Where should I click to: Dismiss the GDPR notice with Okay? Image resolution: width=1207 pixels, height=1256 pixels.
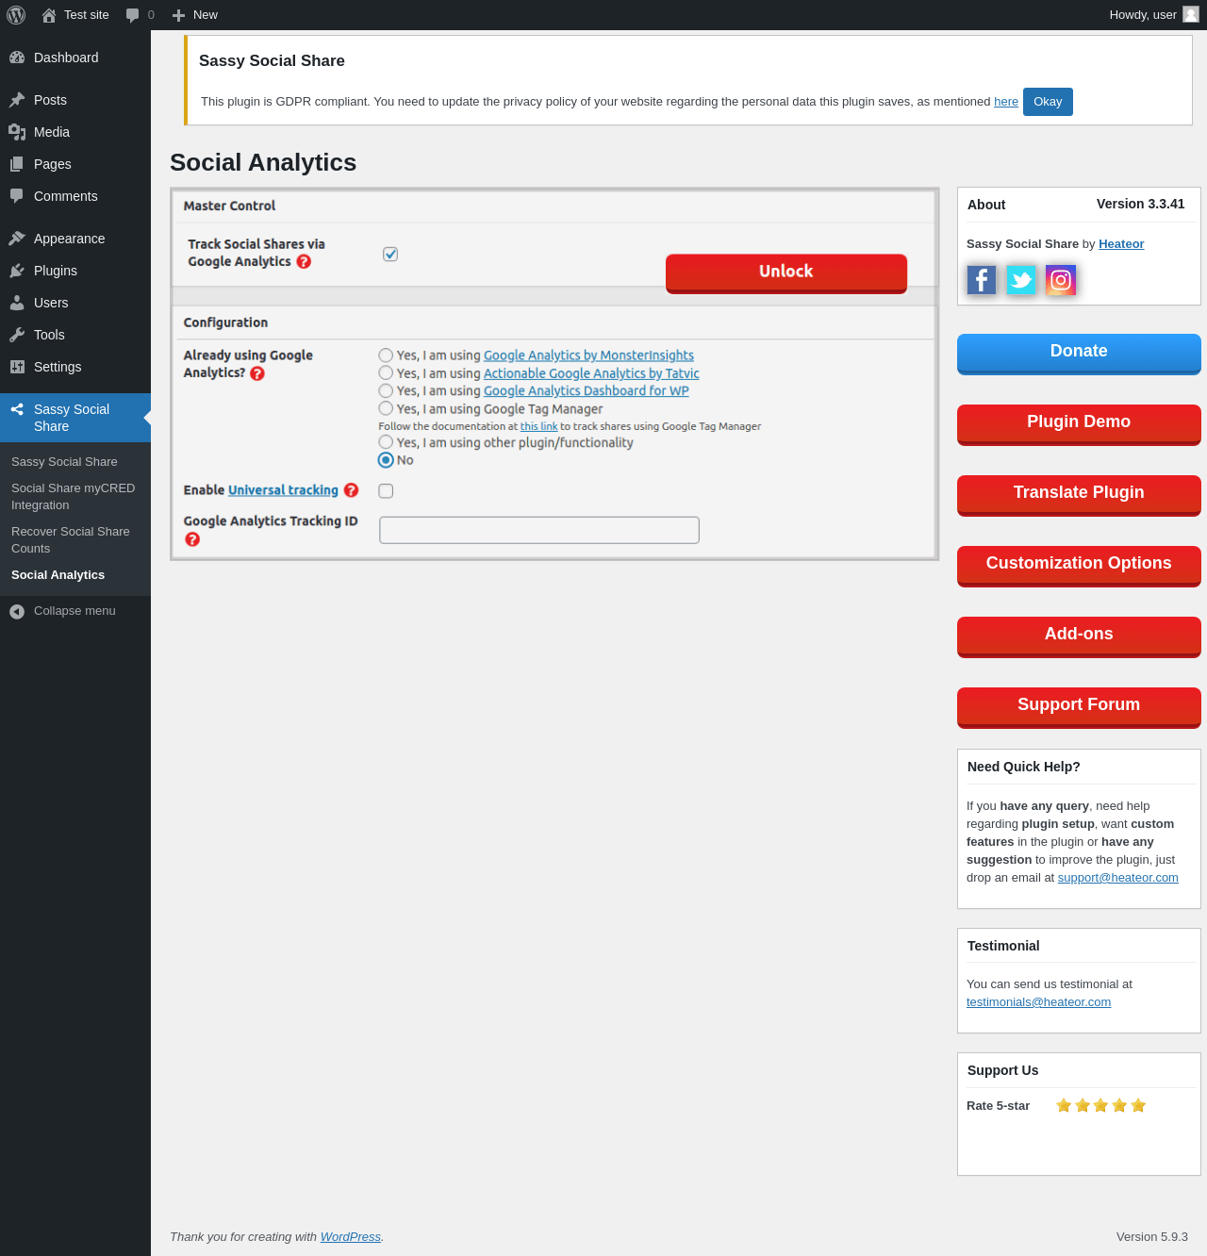pyautogui.click(x=1048, y=102)
